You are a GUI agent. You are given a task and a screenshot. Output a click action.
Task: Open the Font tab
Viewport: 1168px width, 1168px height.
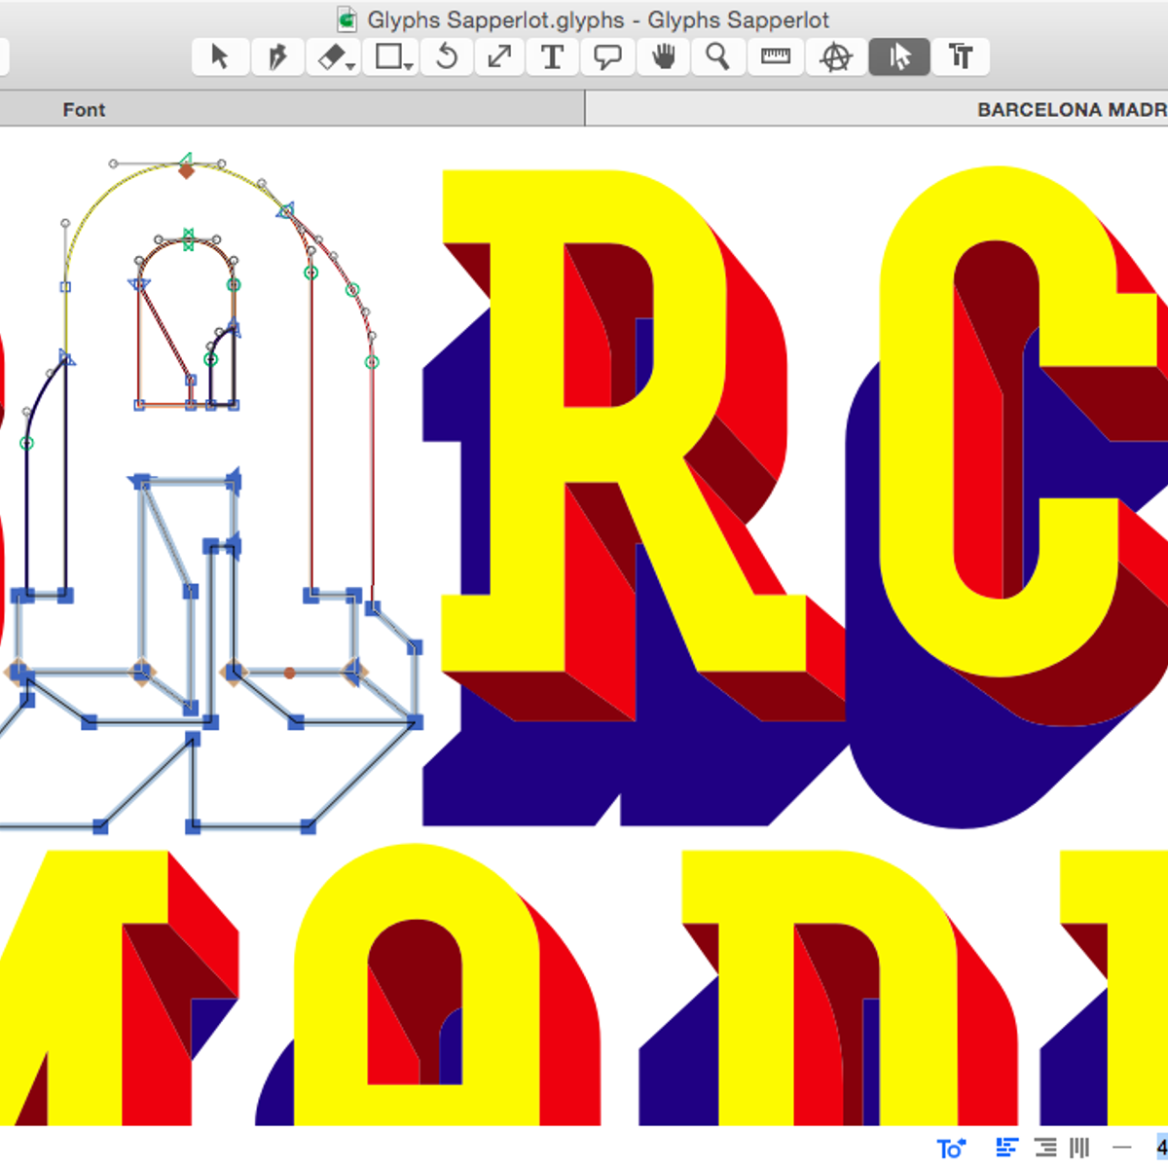coord(84,110)
